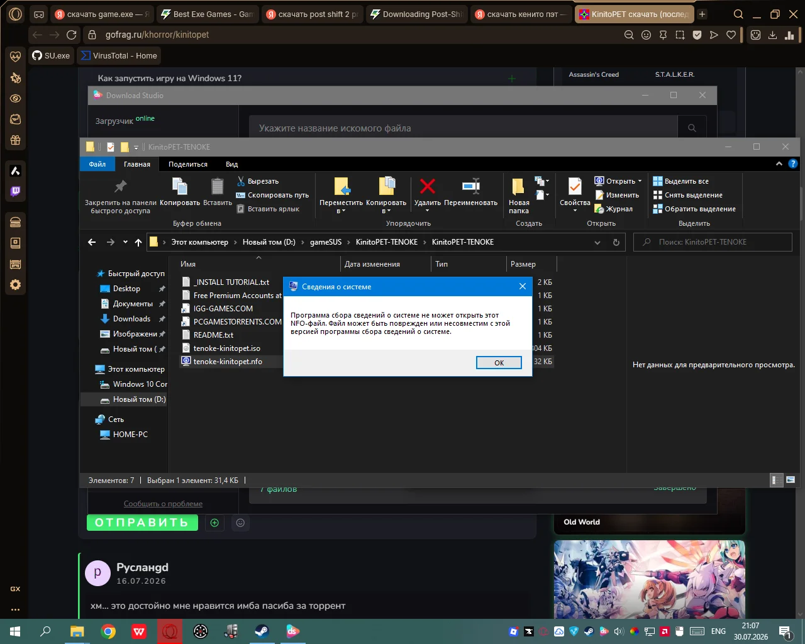
Task: Open the SU.exe bookmark
Action: (51, 56)
